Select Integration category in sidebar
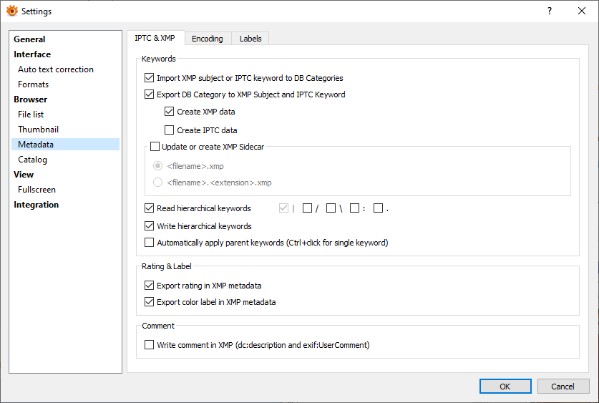 tap(36, 205)
